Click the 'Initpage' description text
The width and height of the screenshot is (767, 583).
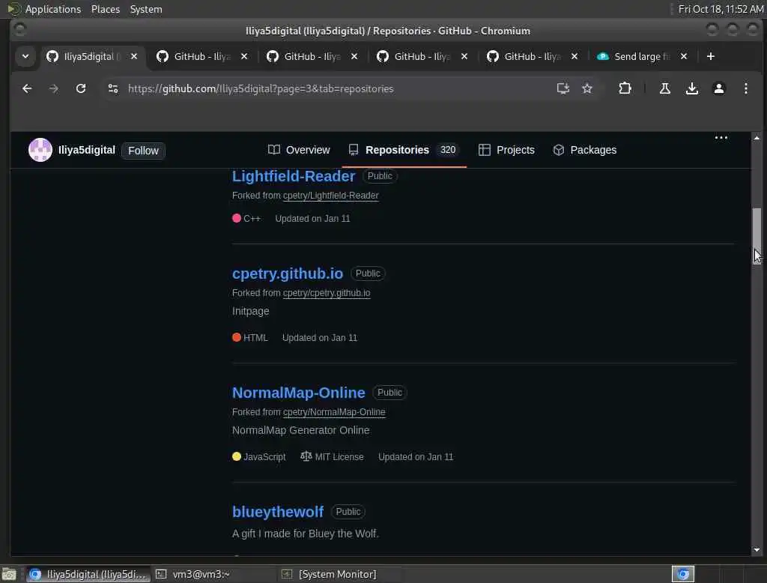pyautogui.click(x=250, y=311)
